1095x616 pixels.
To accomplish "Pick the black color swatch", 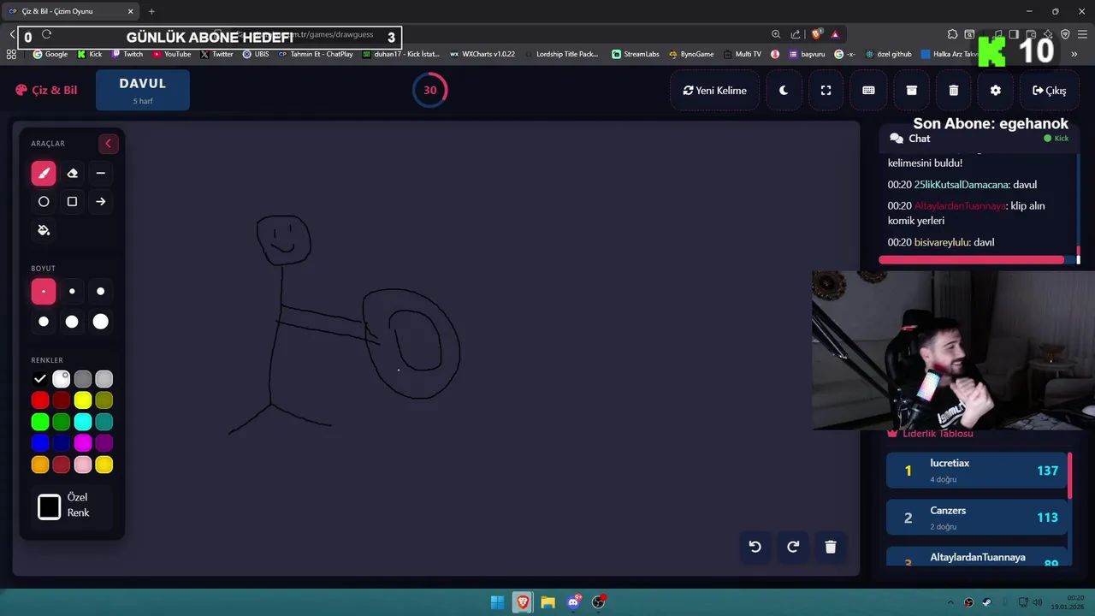I will [x=40, y=379].
